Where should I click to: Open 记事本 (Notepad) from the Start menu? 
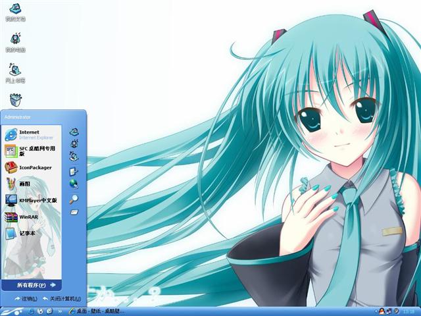pyautogui.click(x=32, y=233)
